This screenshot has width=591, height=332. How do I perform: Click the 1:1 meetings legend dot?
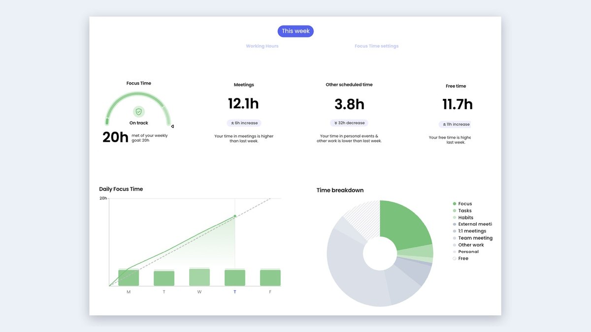[x=454, y=231]
